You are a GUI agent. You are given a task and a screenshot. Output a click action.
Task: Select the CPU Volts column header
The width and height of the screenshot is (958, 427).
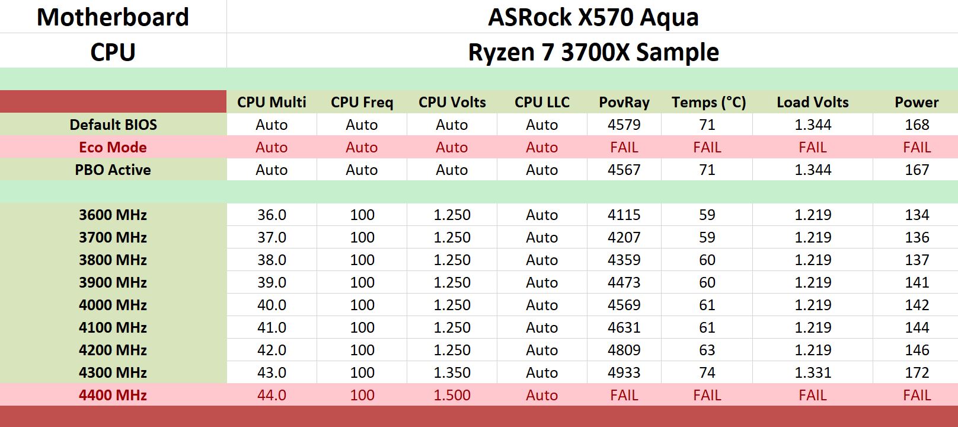[452, 102]
